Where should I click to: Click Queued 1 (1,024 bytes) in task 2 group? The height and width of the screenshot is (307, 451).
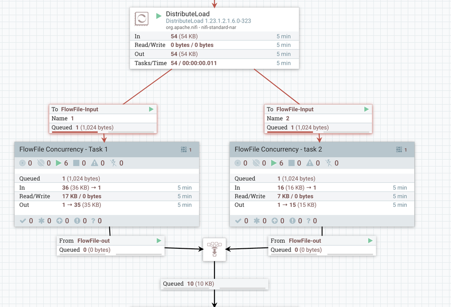[296, 178]
